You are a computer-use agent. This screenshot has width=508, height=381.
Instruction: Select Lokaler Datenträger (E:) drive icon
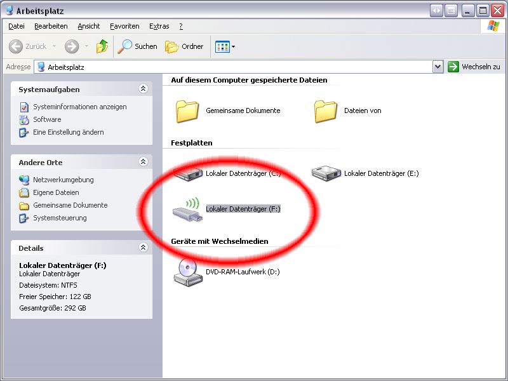(x=326, y=173)
